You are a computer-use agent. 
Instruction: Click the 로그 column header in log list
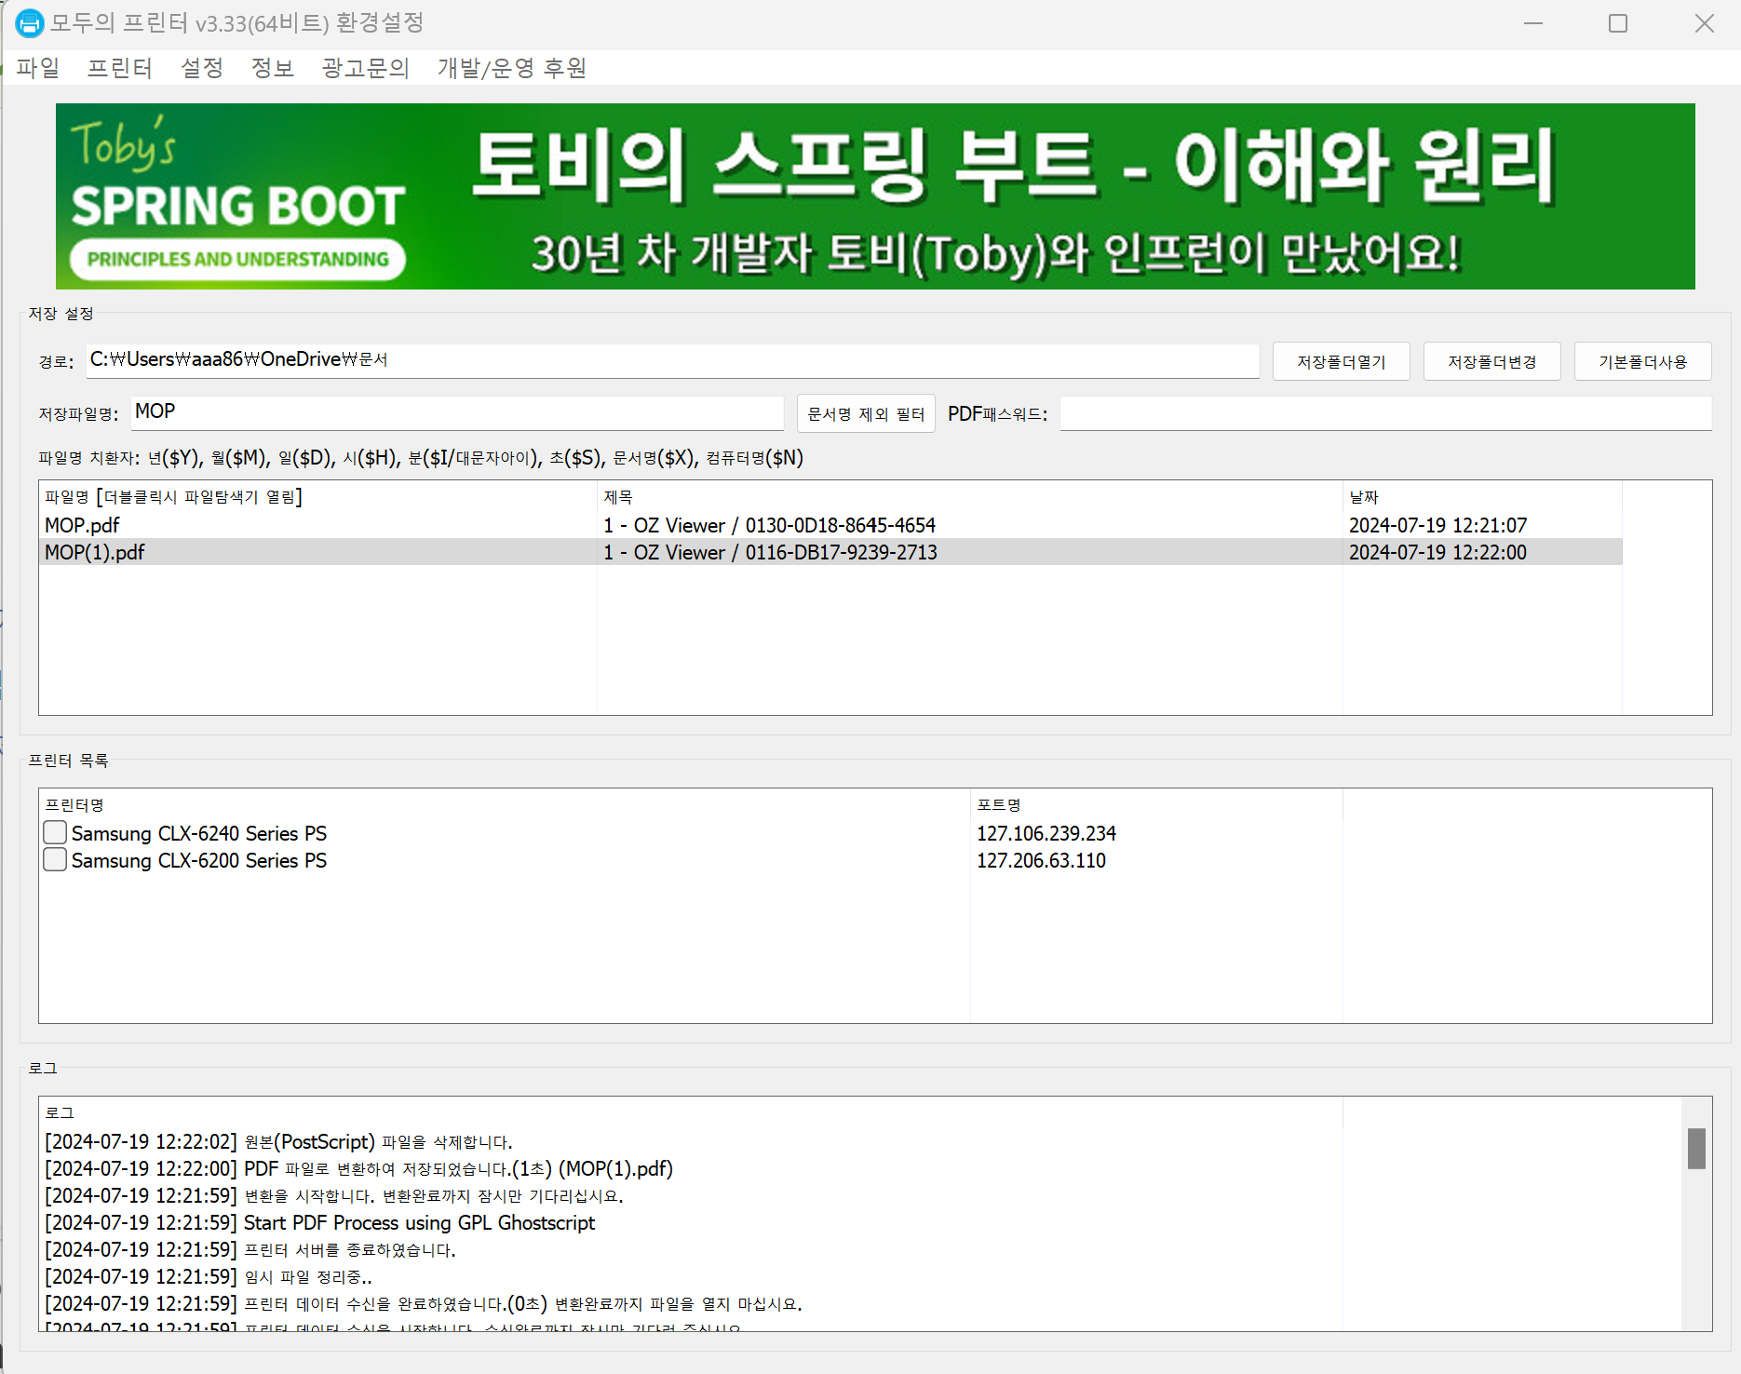coord(690,1113)
